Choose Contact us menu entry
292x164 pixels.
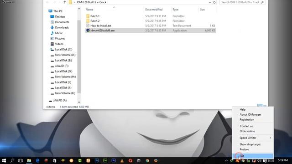pos(253,126)
